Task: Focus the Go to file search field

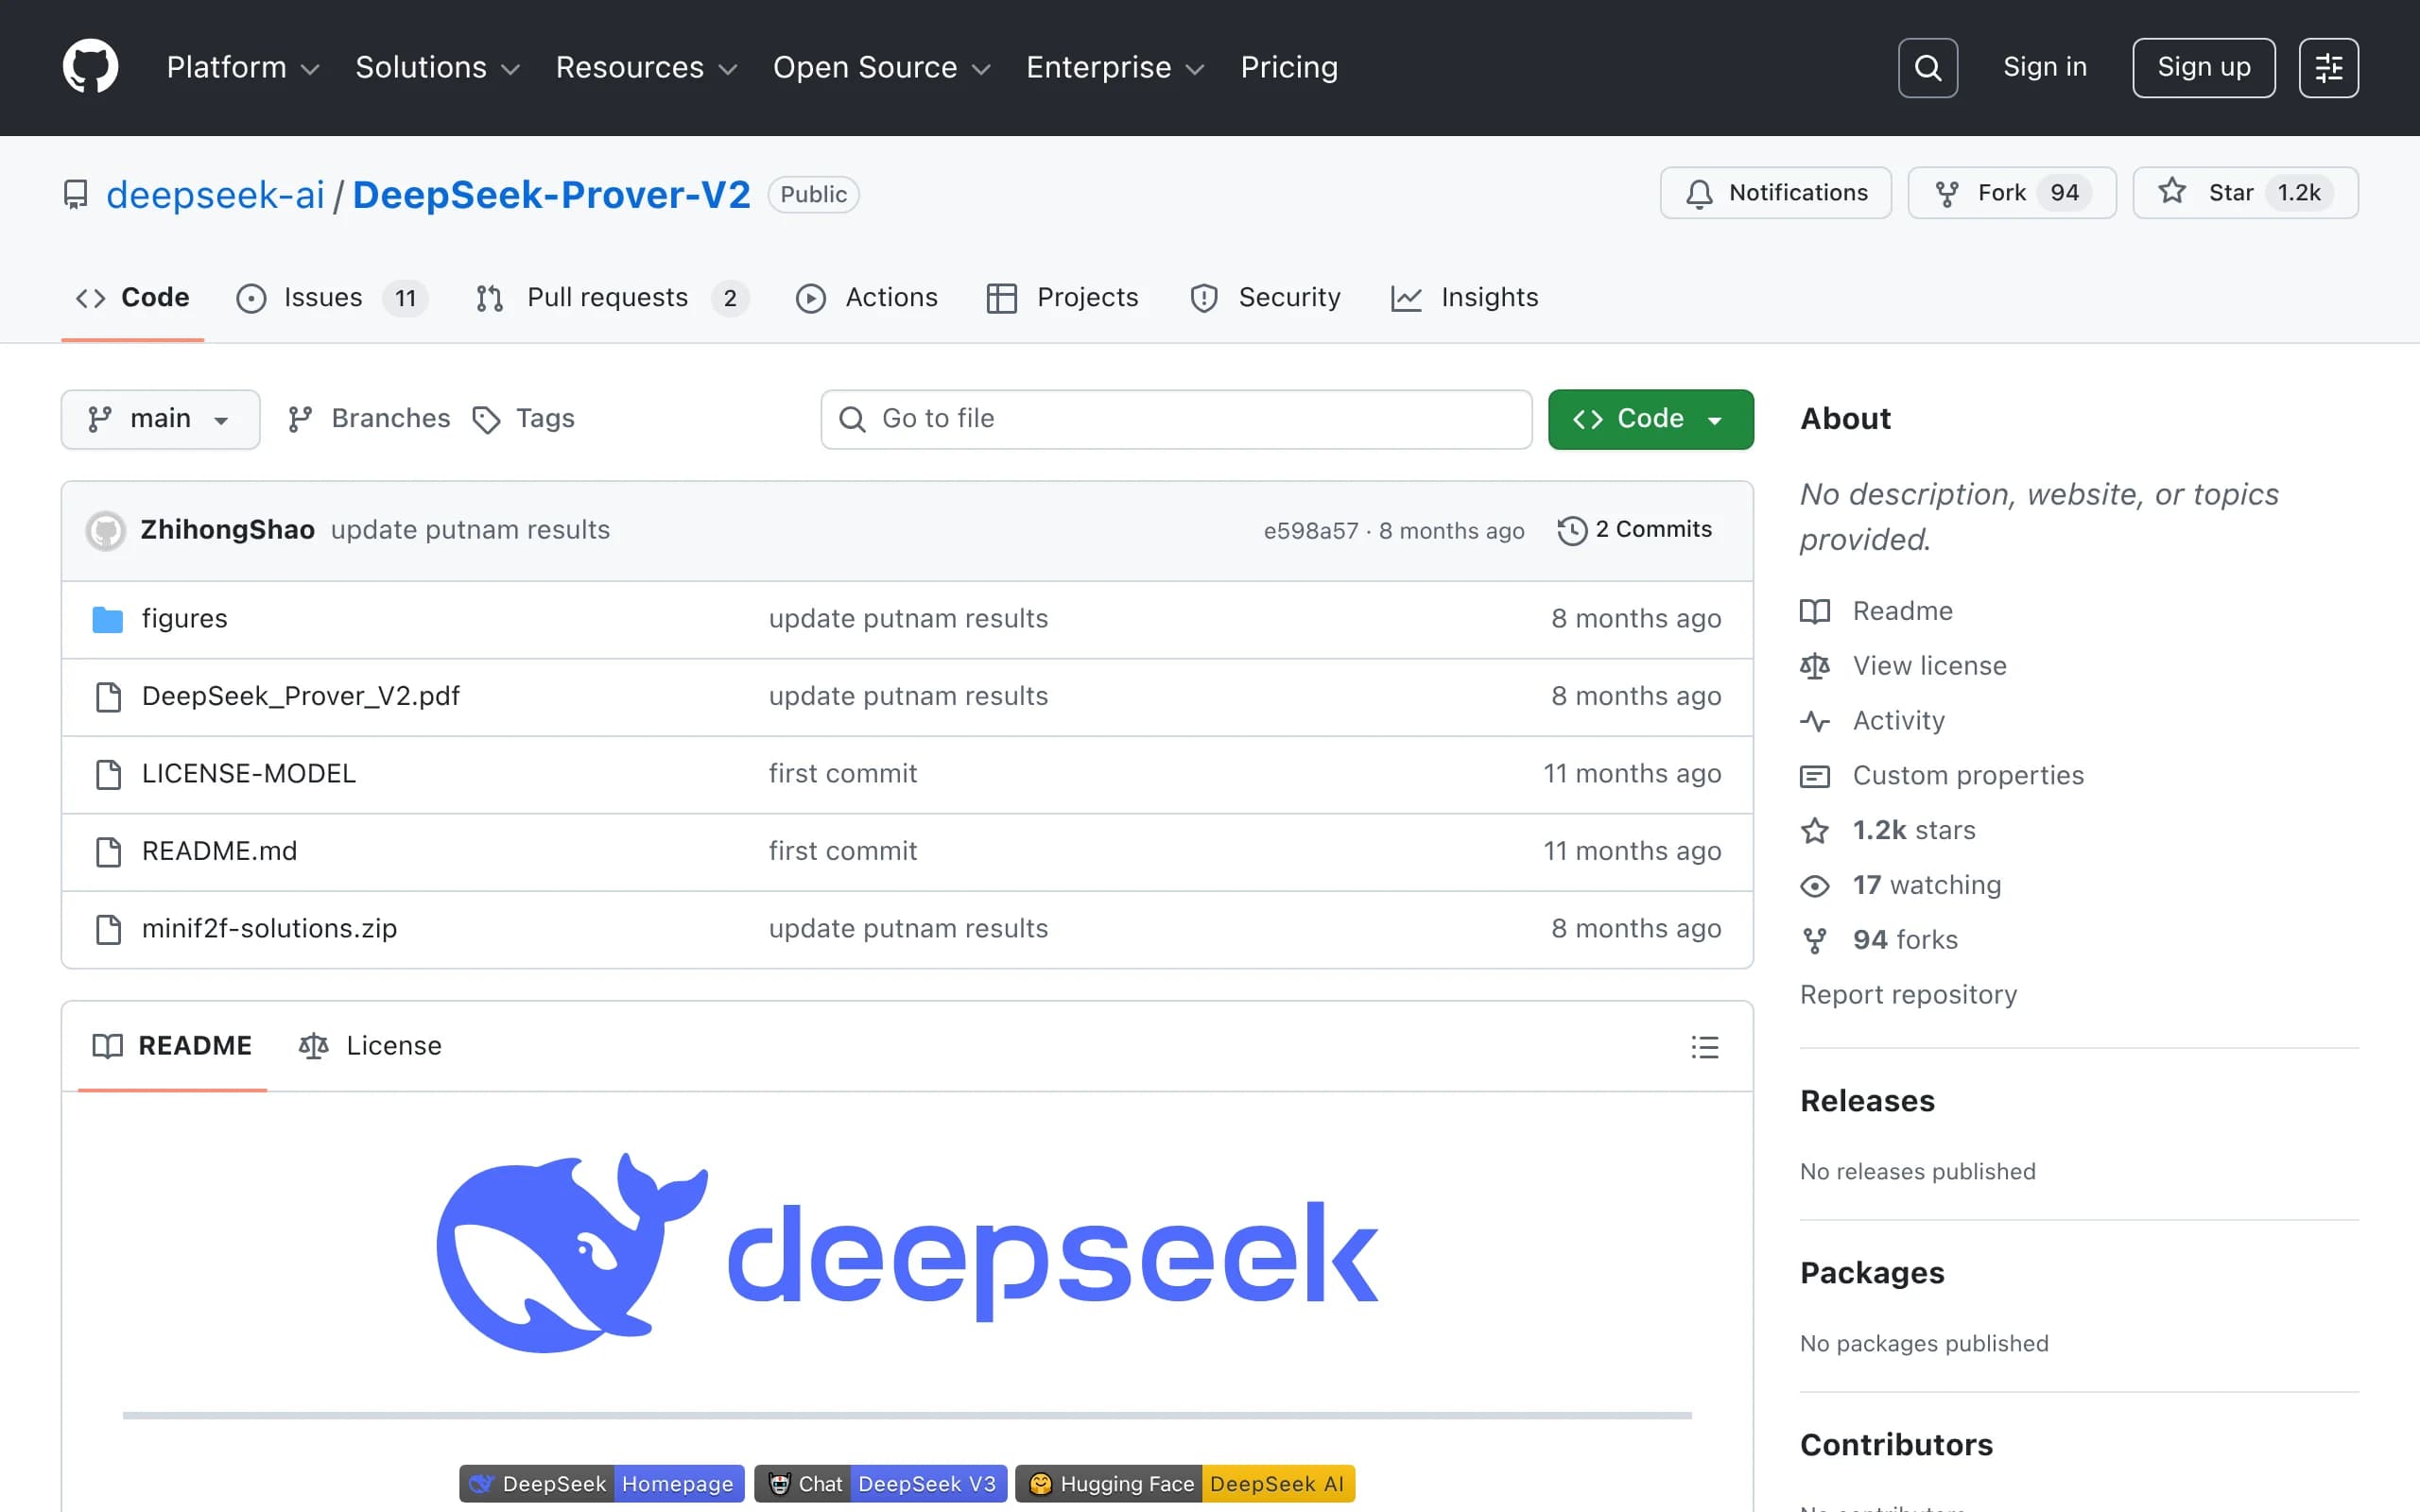Action: pos(1176,420)
